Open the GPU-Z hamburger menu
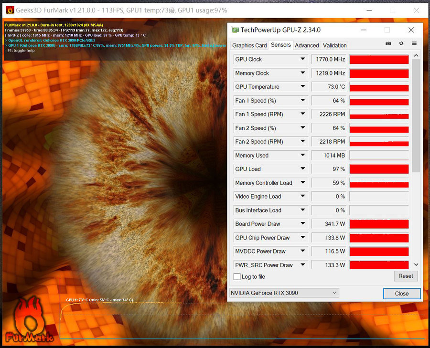 click(414, 43)
